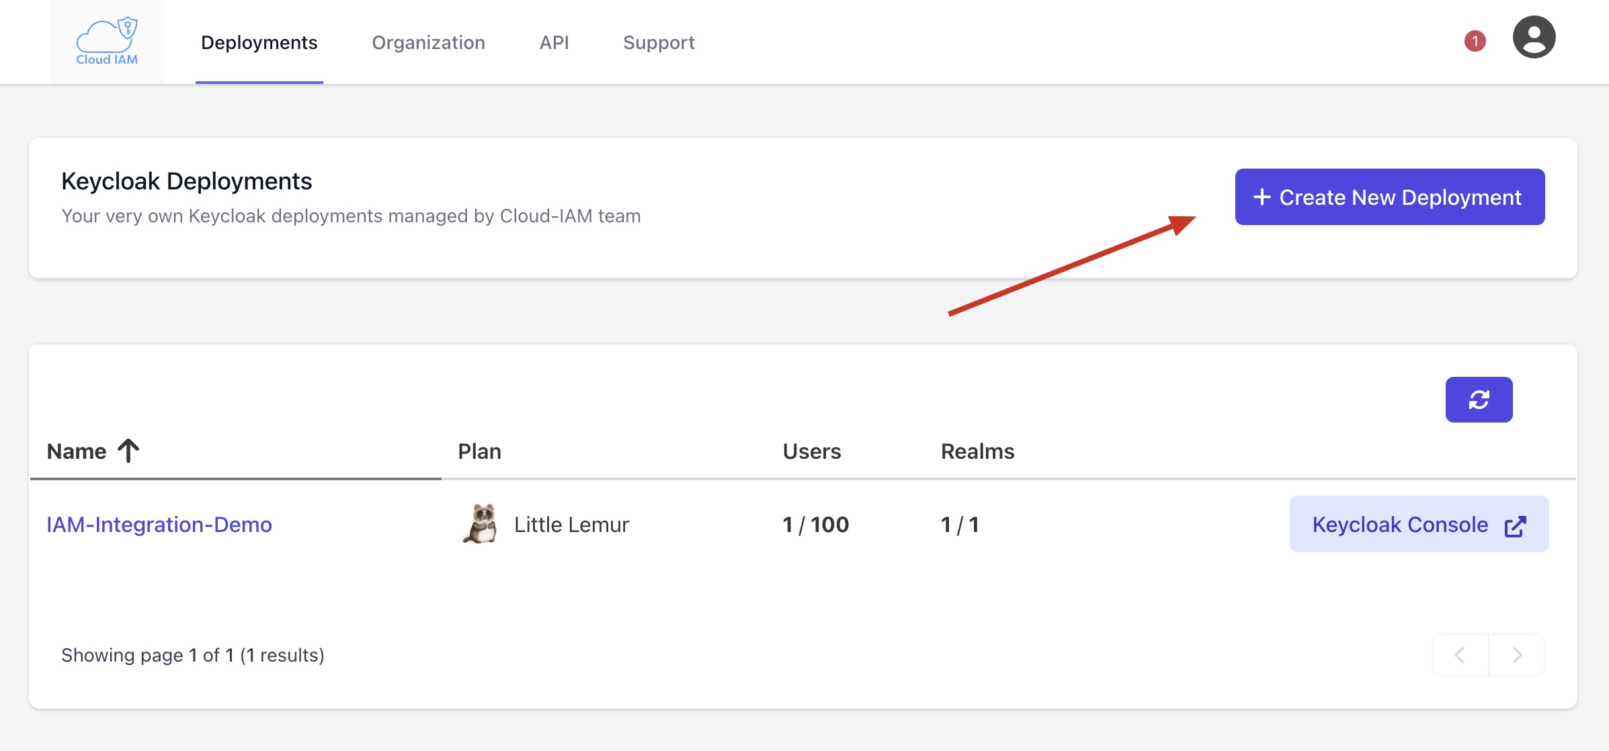Click the refresh/reload deployments icon
The height and width of the screenshot is (751, 1609).
(1480, 399)
